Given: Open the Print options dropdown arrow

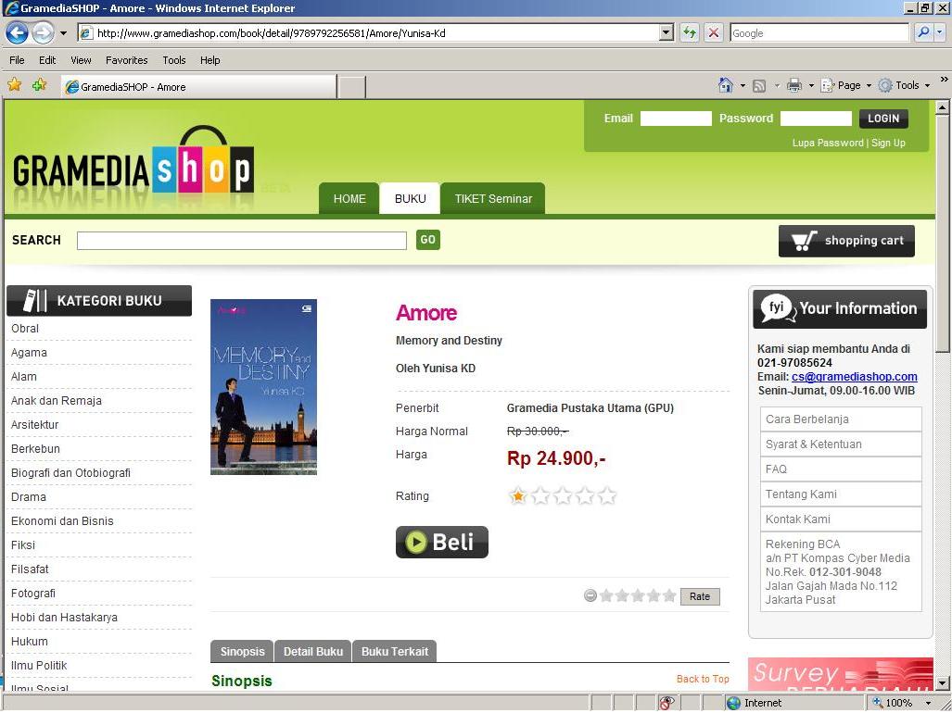Looking at the screenshot, I should [x=811, y=86].
